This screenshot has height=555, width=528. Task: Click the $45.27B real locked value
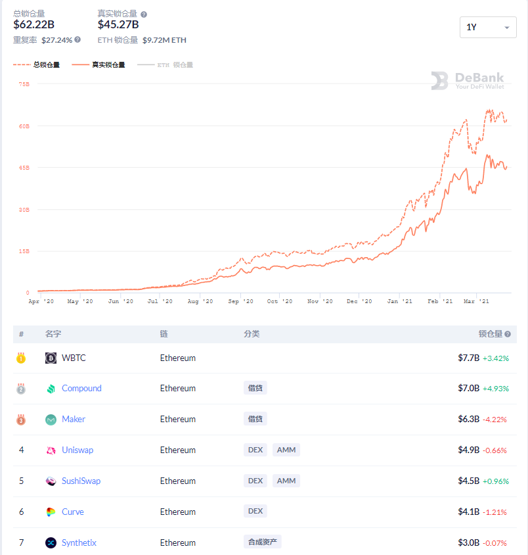pyautogui.click(x=118, y=24)
